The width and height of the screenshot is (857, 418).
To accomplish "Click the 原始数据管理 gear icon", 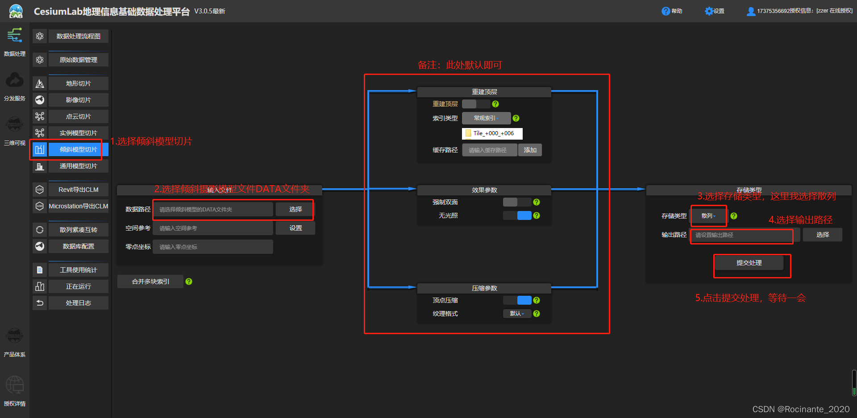I will (x=40, y=60).
